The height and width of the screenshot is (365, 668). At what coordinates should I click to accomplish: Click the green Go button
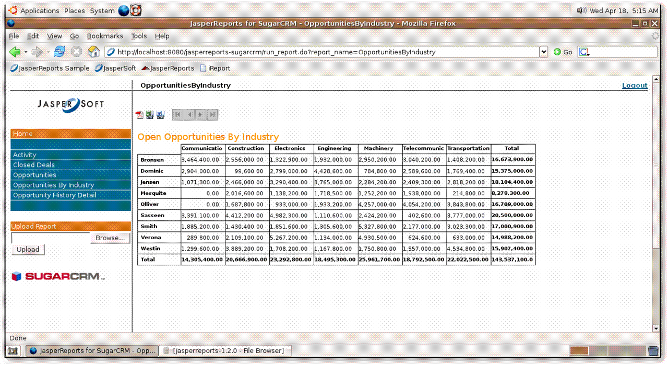coord(563,52)
